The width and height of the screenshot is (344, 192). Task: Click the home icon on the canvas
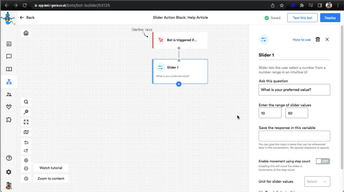(x=26, y=33)
